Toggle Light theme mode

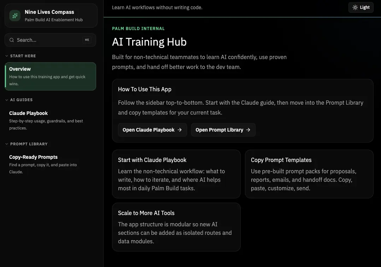361,7
